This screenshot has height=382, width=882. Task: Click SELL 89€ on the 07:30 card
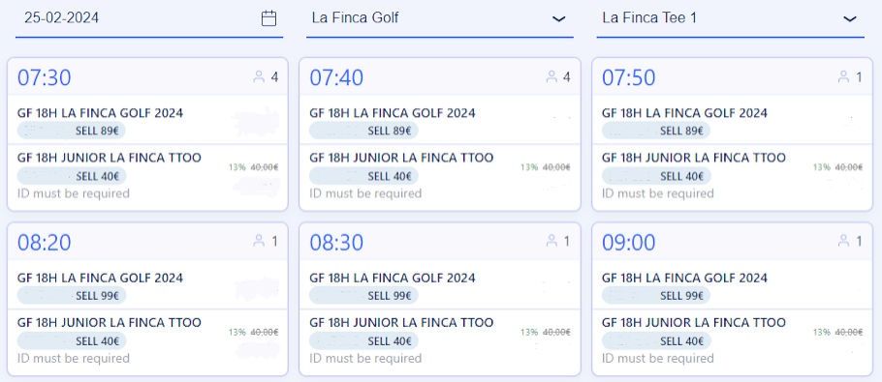click(72, 131)
